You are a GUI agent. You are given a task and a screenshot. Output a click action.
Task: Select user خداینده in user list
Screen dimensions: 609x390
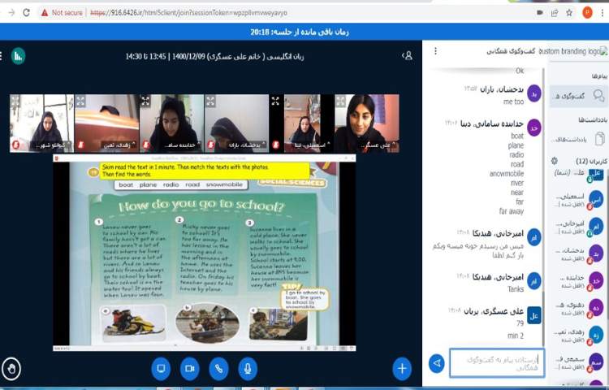579,281
